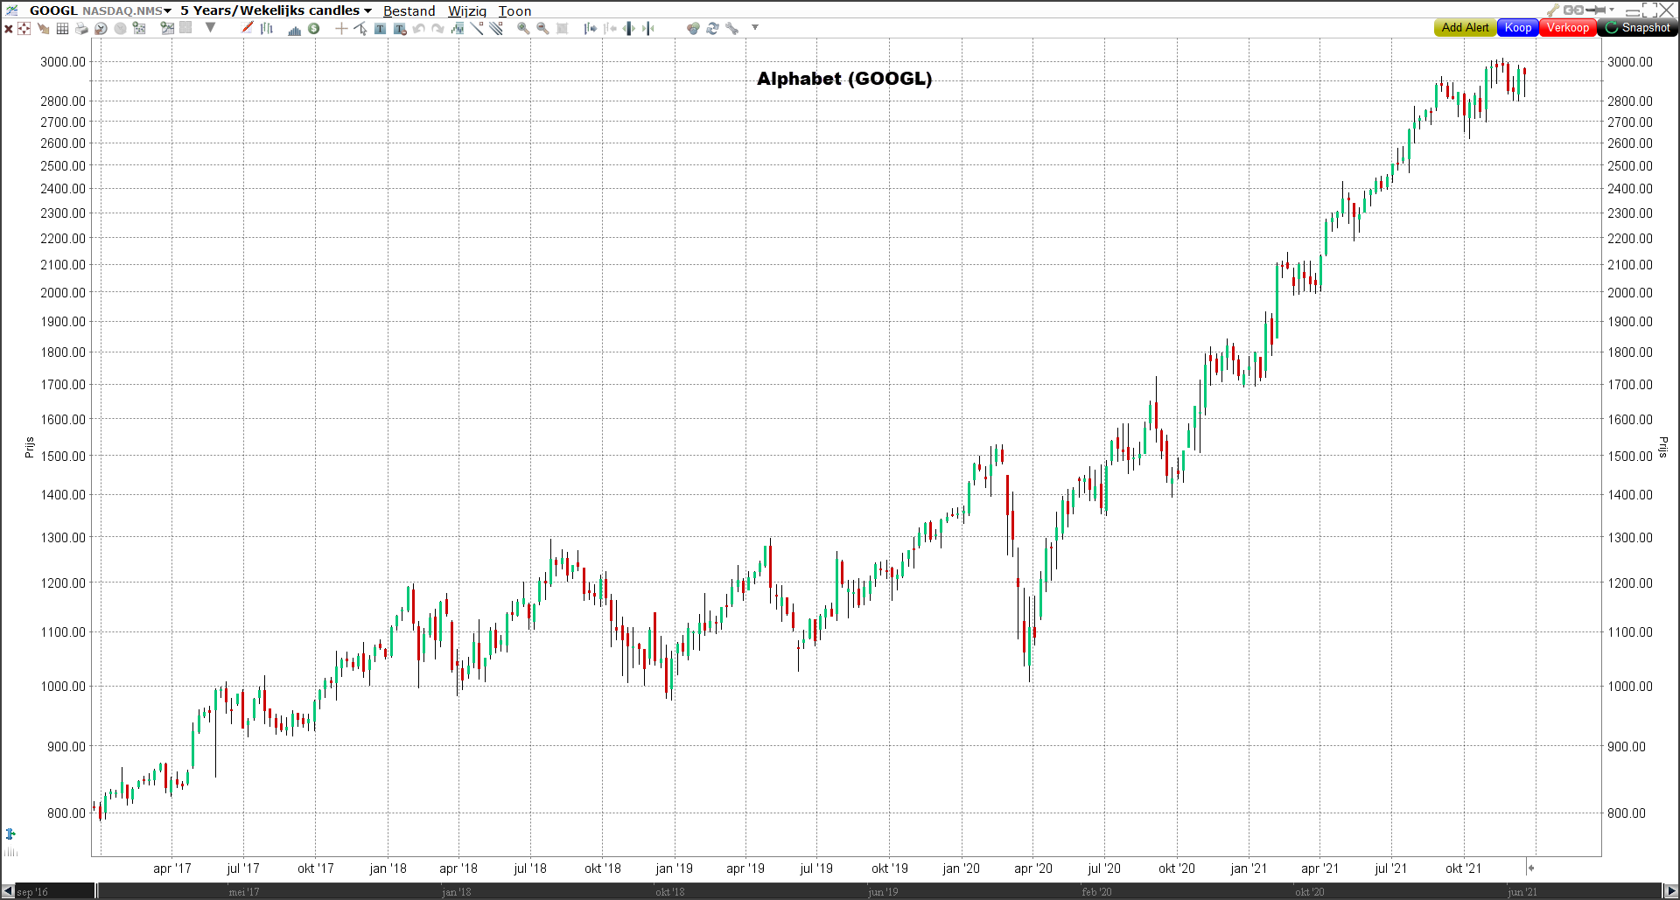Screen dimensions: 1680x900
Task: Activate the crosshair cursor tool
Action: (x=341, y=29)
